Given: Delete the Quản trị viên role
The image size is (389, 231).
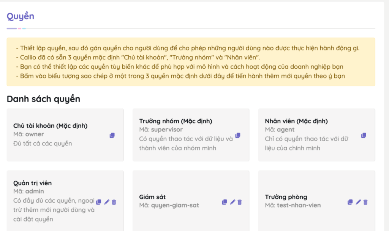Looking at the screenshot, I should (114, 202).
